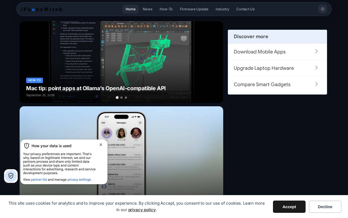Open the iPhone Messages article image
Viewport: 348px width, 218px height.
click(x=121, y=150)
